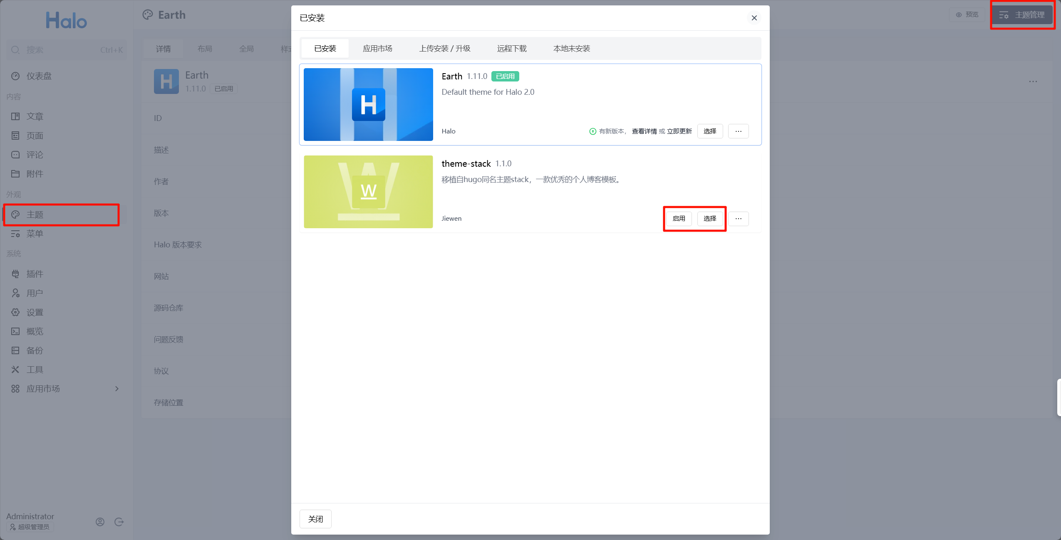Click the 插件 plug icon in sidebar
1061x540 pixels.
click(15, 274)
